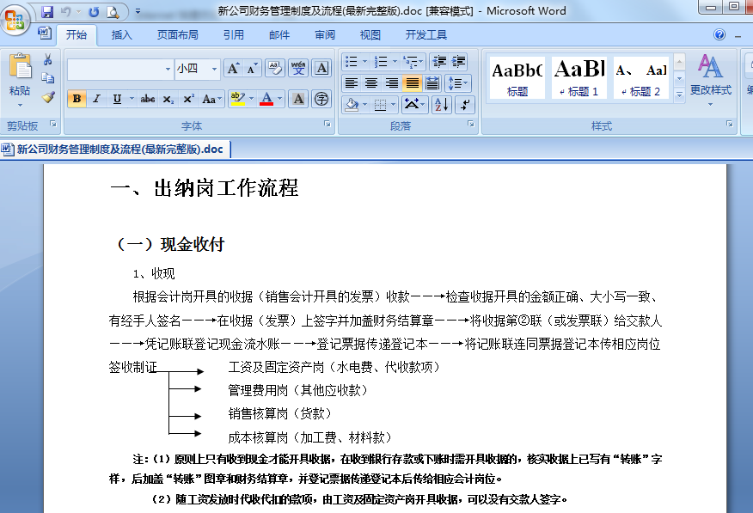Image resolution: width=753 pixels, height=513 pixels.
Task: Open Word help with the question mark
Action: point(719,34)
